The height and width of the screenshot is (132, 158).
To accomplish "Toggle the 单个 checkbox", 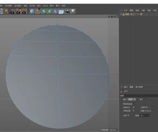I will click(x=145, y=99).
